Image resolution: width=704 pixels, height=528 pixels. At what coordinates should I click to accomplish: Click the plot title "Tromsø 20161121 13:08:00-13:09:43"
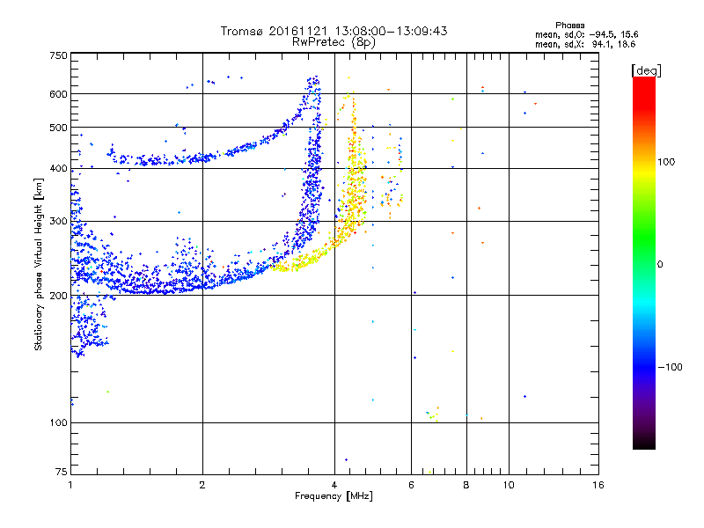coord(334,31)
